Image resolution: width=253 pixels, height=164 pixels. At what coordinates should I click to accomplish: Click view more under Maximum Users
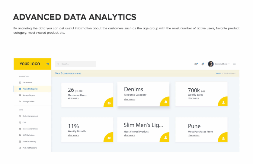point(73,98)
